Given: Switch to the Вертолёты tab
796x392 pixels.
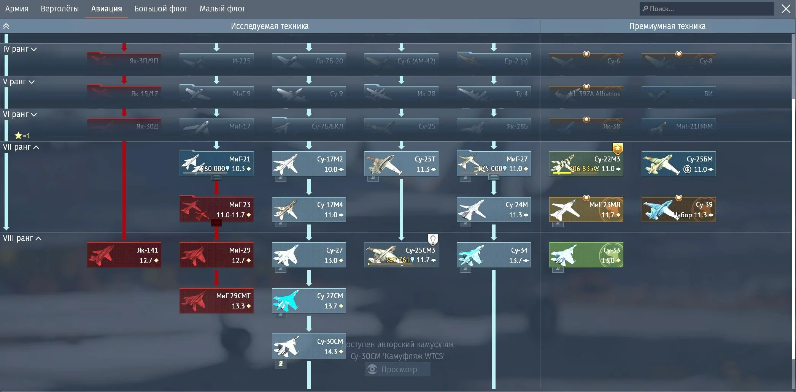Looking at the screenshot, I should pyautogui.click(x=60, y=9).
